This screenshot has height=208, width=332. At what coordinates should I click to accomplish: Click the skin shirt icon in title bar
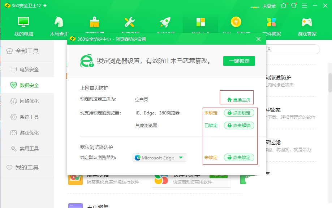tap(294, 5)
